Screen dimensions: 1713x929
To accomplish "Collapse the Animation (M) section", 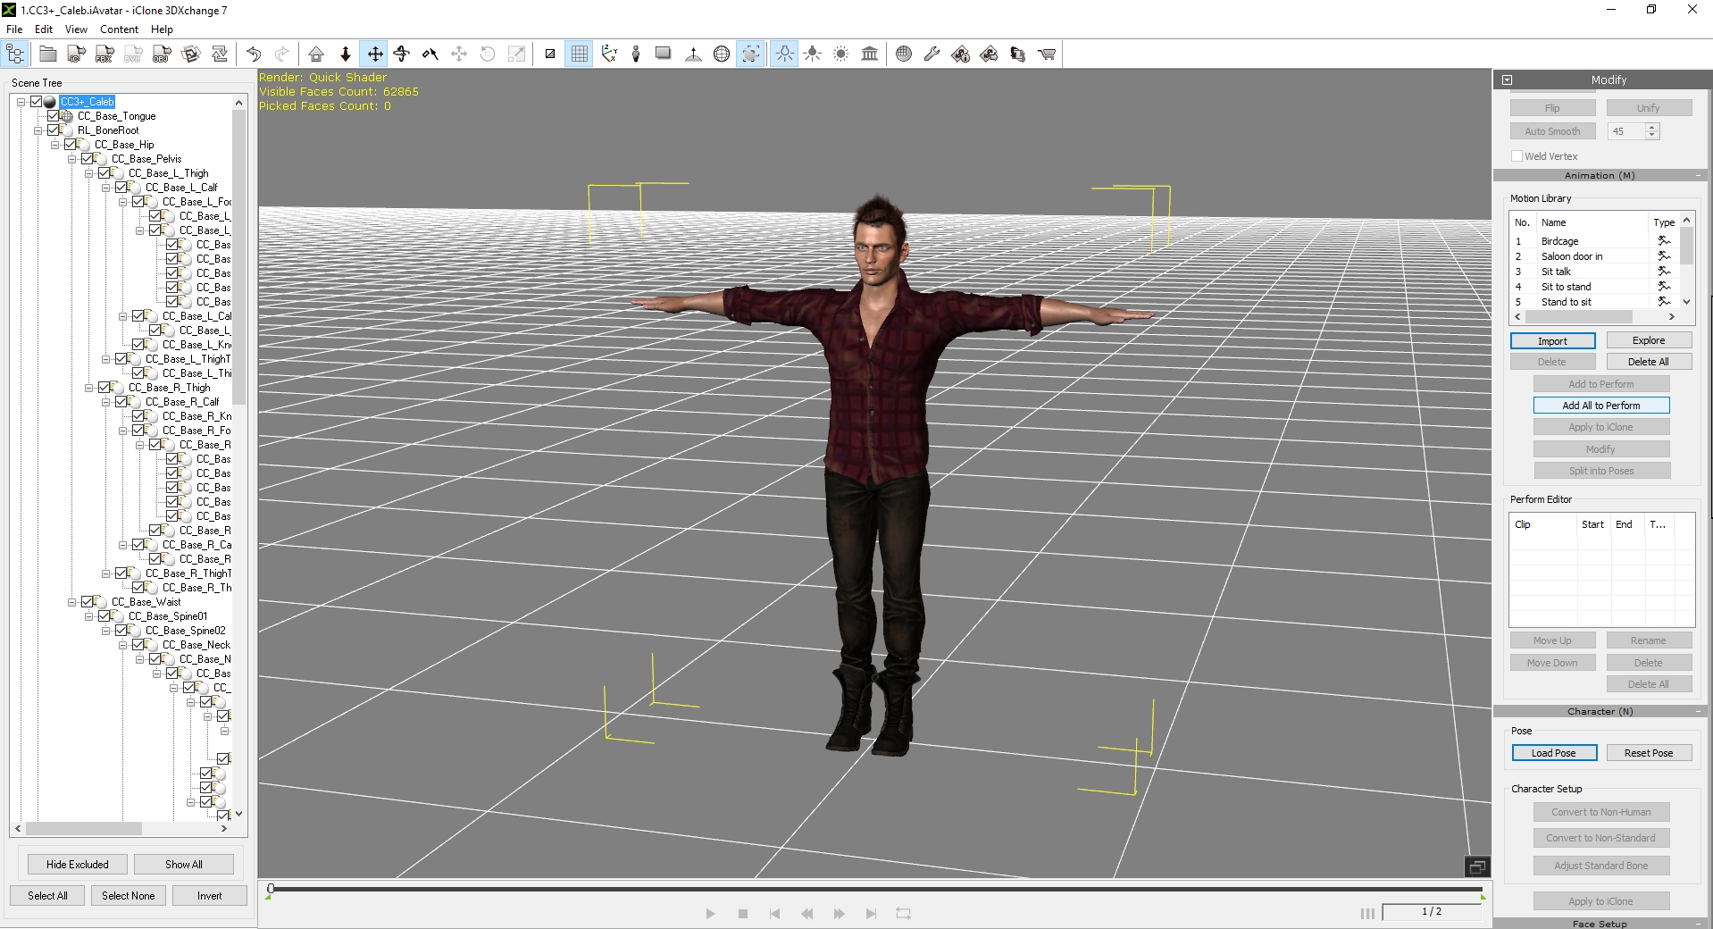I will (1697, 176).
